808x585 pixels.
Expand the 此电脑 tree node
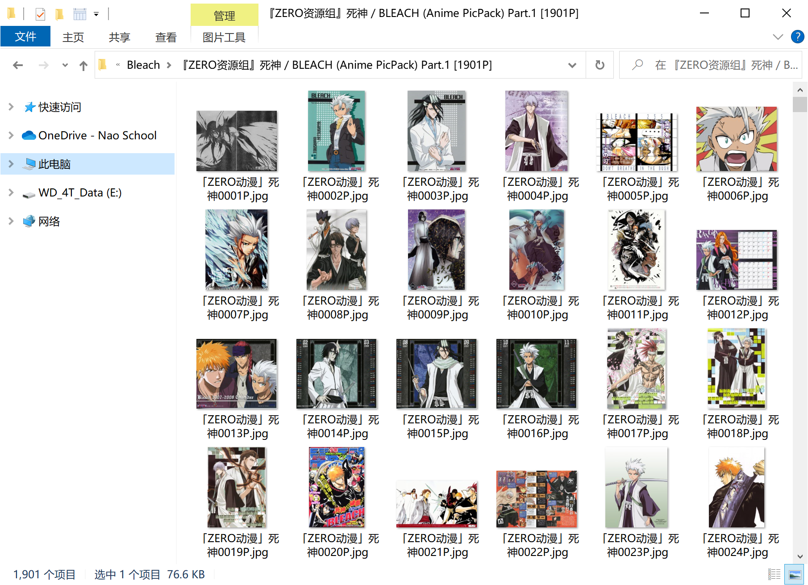[11, 164]
